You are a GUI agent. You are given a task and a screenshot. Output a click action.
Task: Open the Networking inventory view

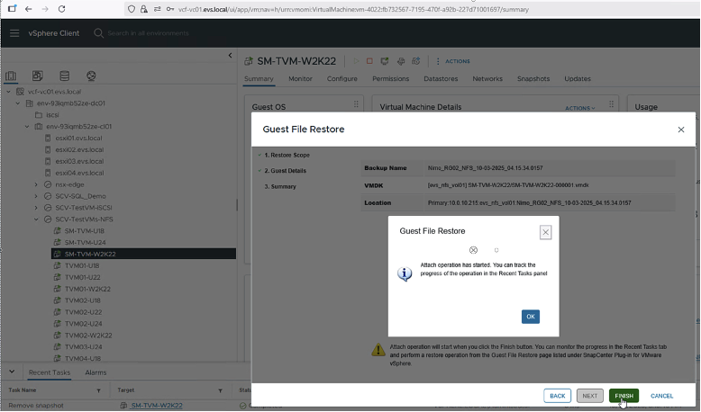(x=91, y=76)
